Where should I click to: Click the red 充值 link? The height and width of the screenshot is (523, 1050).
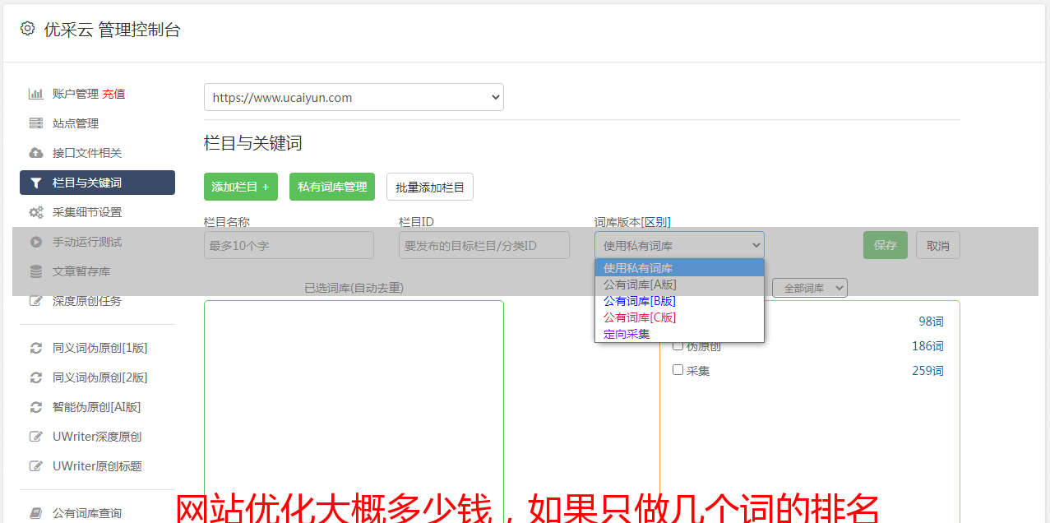coord(113,94)
